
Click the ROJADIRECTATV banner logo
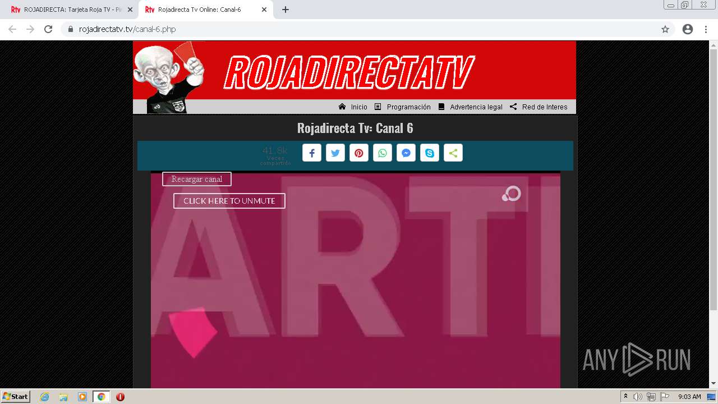[349, 72]
